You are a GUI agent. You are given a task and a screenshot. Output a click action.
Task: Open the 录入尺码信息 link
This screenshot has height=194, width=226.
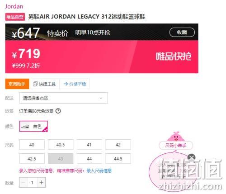point(99,171)
